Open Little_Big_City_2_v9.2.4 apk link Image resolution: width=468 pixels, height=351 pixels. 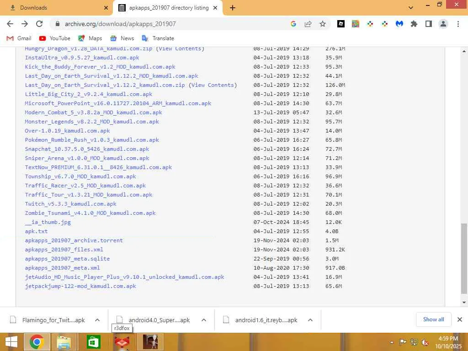pos(89,94)
